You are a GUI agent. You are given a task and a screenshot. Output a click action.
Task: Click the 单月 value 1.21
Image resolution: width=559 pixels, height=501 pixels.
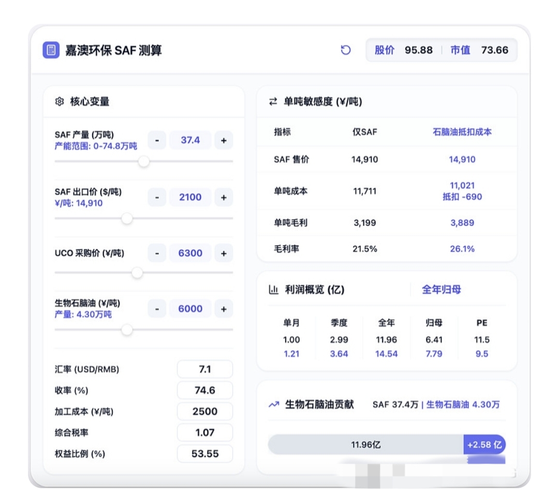point(291,353)
